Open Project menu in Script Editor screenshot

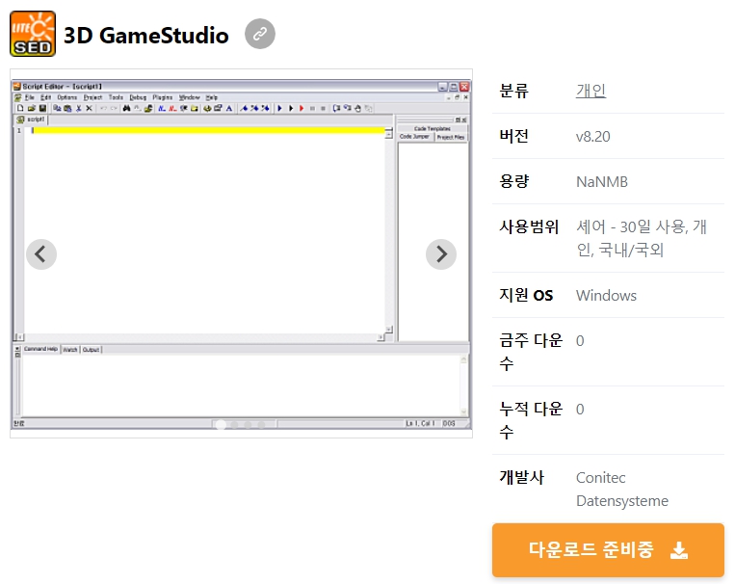point(92,97)
